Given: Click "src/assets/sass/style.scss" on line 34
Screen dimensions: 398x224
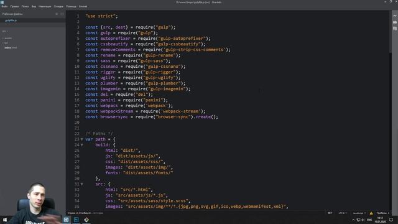Looking at the screenshot, I should 153,200.
